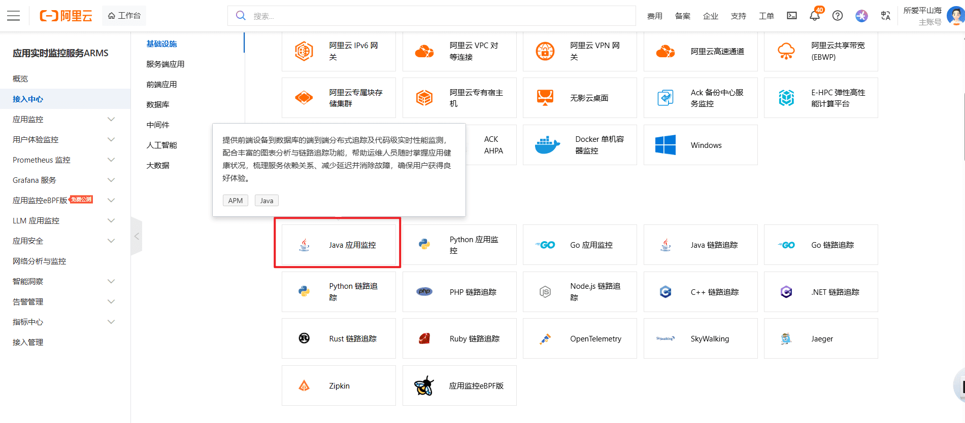965x423 pixels.
Task: Select the 应用监控eBPF版 bee icon
Action: [x=424, y=386]
